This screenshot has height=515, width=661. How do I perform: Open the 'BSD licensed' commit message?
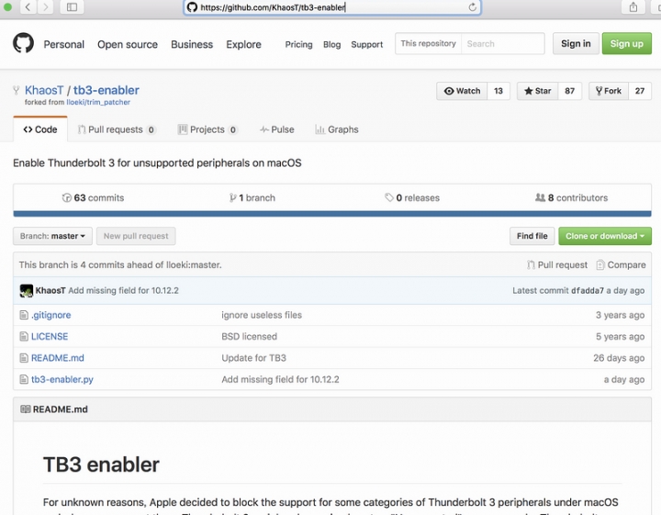249,336
